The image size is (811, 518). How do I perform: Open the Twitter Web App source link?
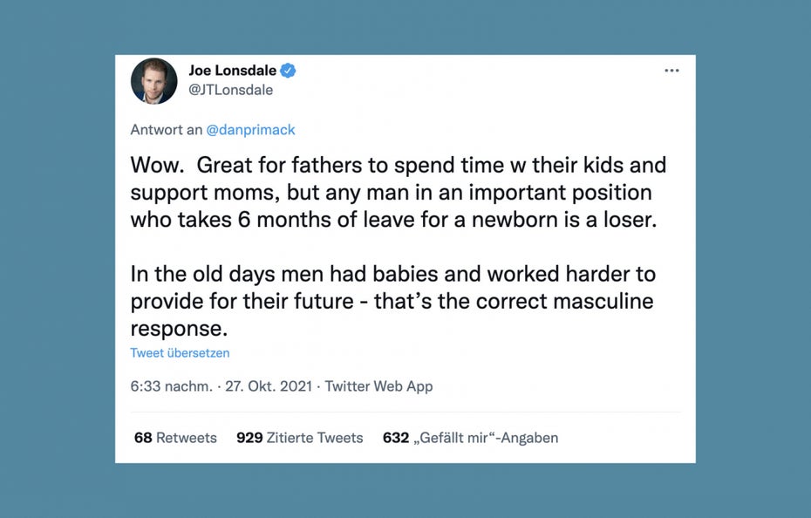tap(378, 386)
